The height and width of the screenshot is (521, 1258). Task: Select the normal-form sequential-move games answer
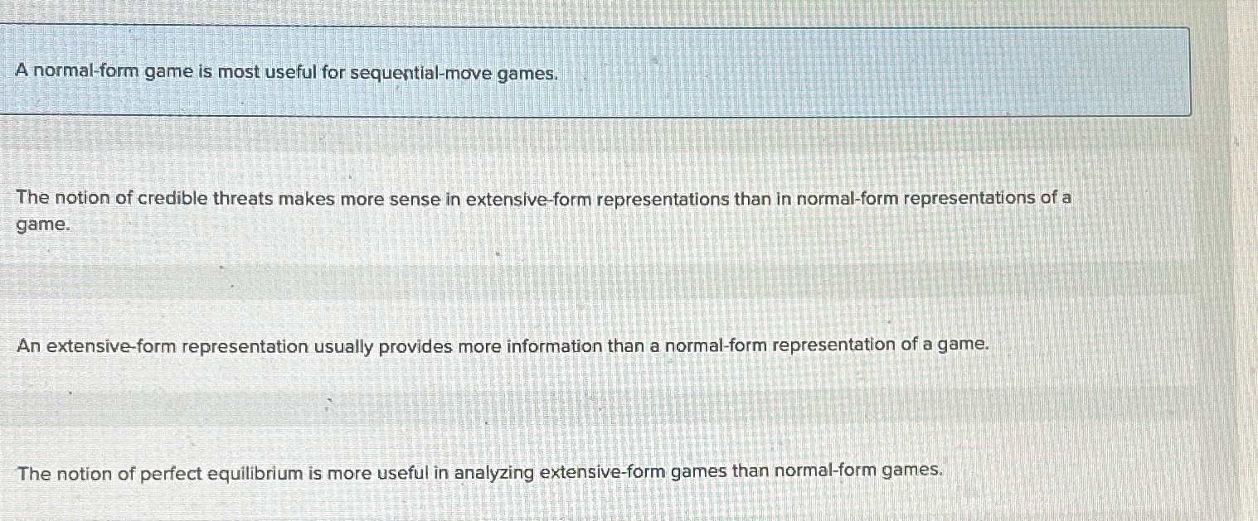tap(286, 73)
